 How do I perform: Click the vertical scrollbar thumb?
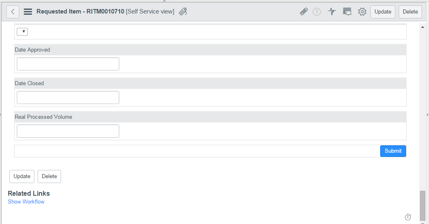point(423,205)
